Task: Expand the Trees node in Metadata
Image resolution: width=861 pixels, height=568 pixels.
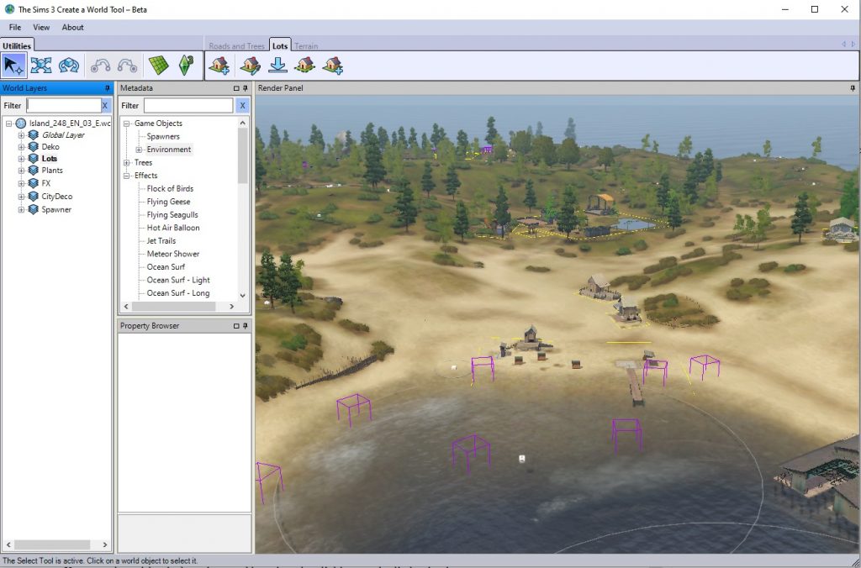Action: click(x=126, y=163)
